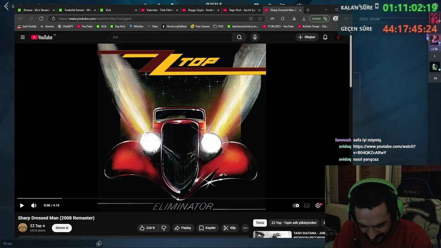
Task: Seek on the video progress bar
Action: point(171,198)
